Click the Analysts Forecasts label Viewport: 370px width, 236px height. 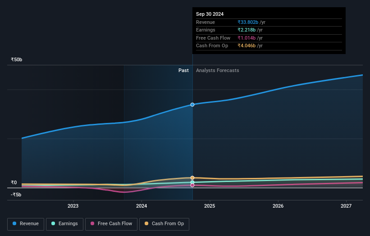click(x=218, y=71)
